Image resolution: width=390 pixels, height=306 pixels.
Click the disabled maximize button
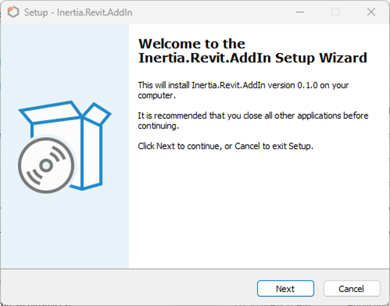[x=335, y=12]
